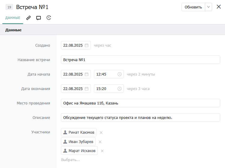Open calendar for the Создано date
Viewport: 225px width, 168px height.
click(87, 45)
